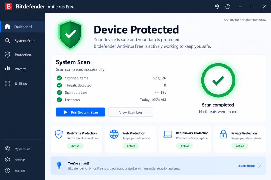Click the View Scan Log button
Screen dimensions: 271x180
pyautogui.click(x=130, y=112)
